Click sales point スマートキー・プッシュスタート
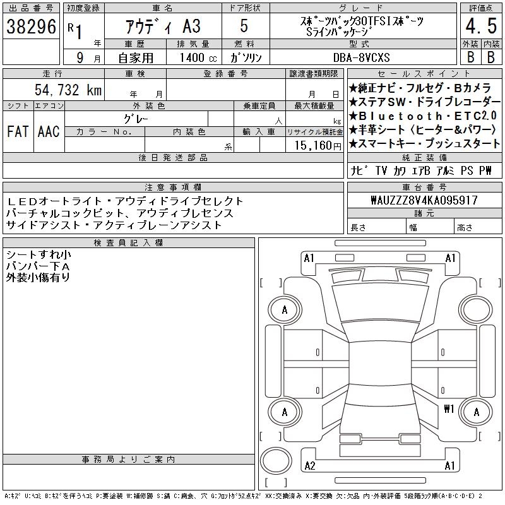Image resolution: width=505 pixels, height=505 pixels. click(424, 144)
